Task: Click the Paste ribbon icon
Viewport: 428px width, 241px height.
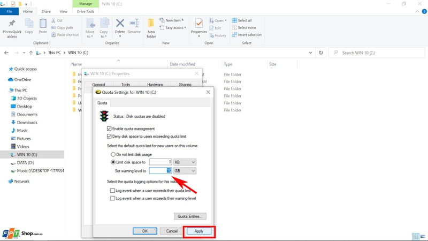Action: tap(43, 24)
